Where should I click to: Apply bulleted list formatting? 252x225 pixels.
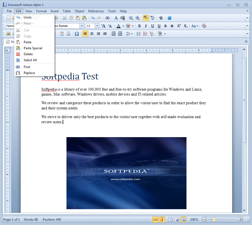pyautogui.click(x=139, y=34)
